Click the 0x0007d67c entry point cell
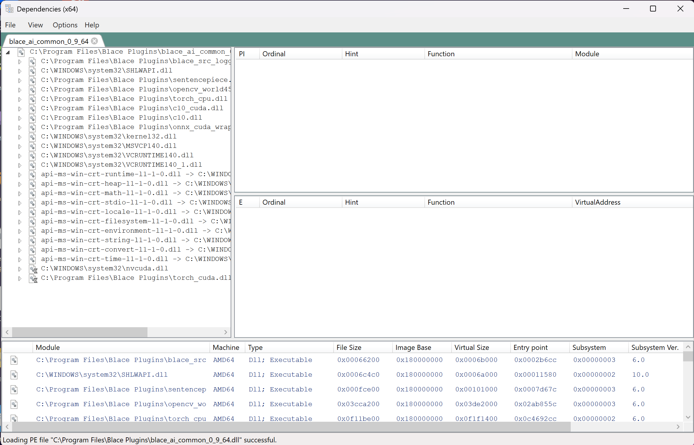 click(x=535, y=390)
